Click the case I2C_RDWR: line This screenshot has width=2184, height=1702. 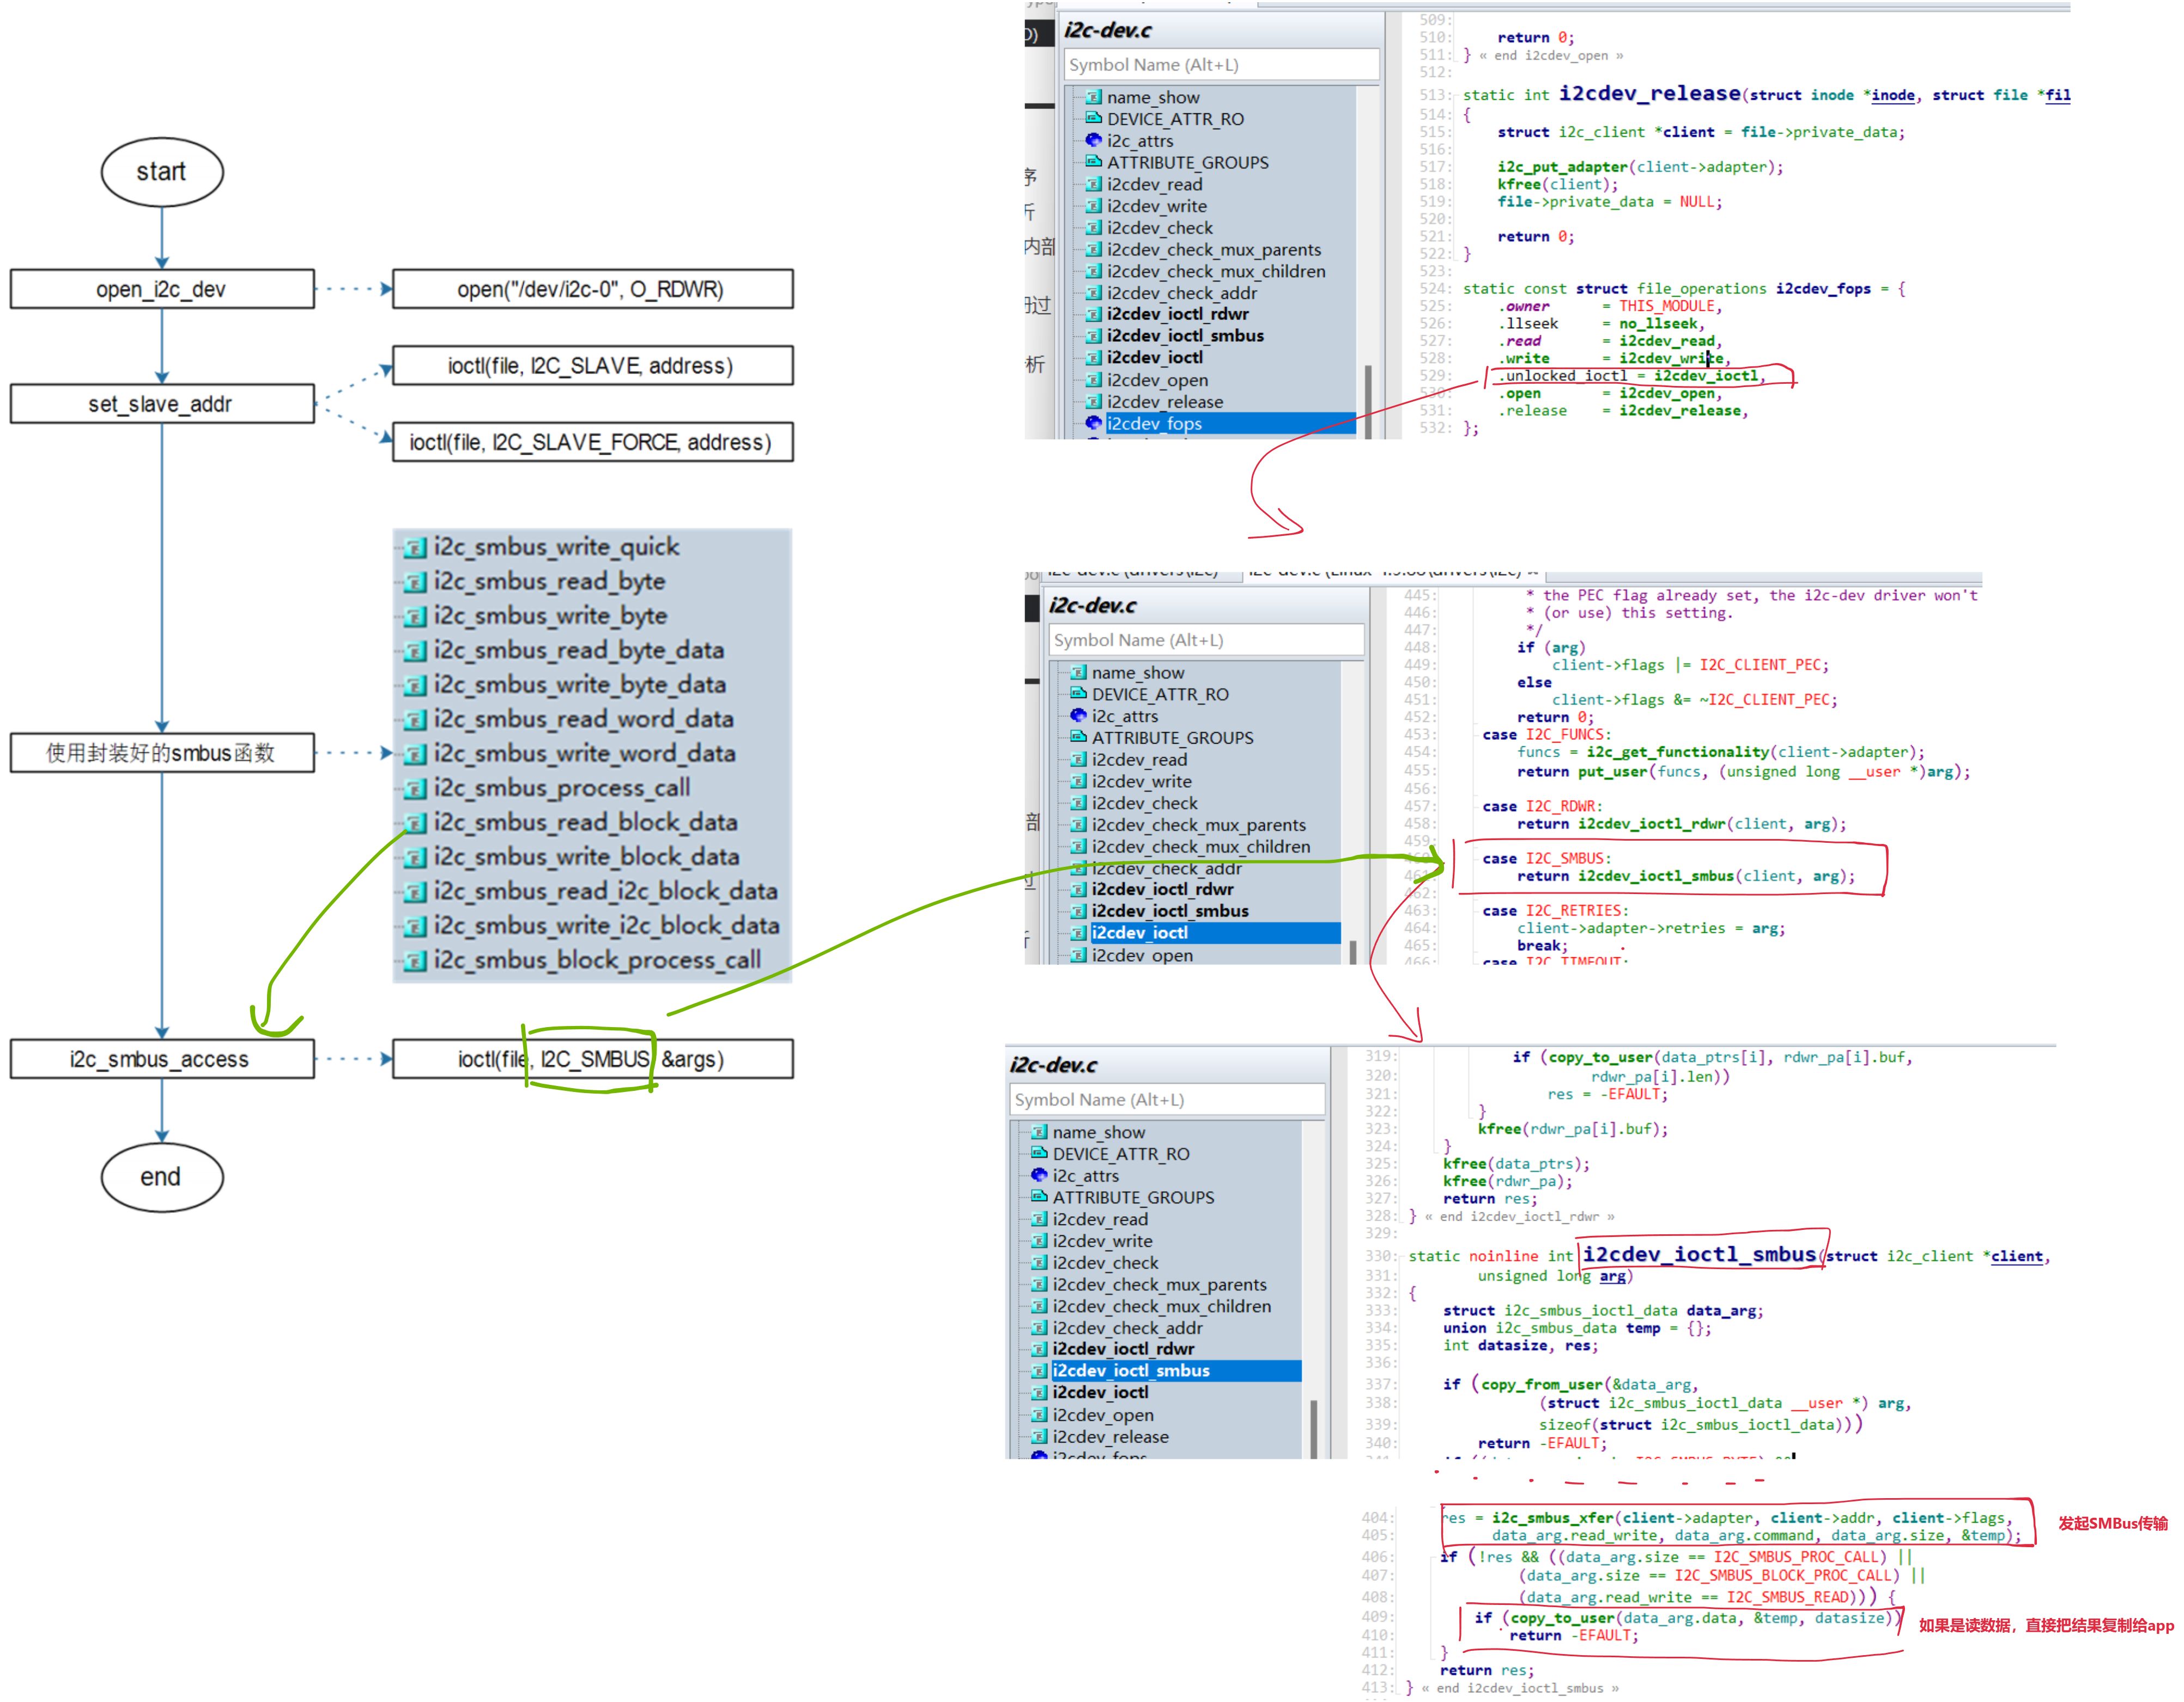1542,806
